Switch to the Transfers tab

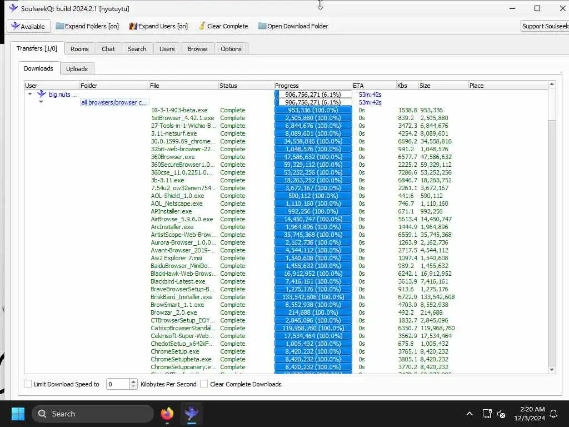point(37,48)
